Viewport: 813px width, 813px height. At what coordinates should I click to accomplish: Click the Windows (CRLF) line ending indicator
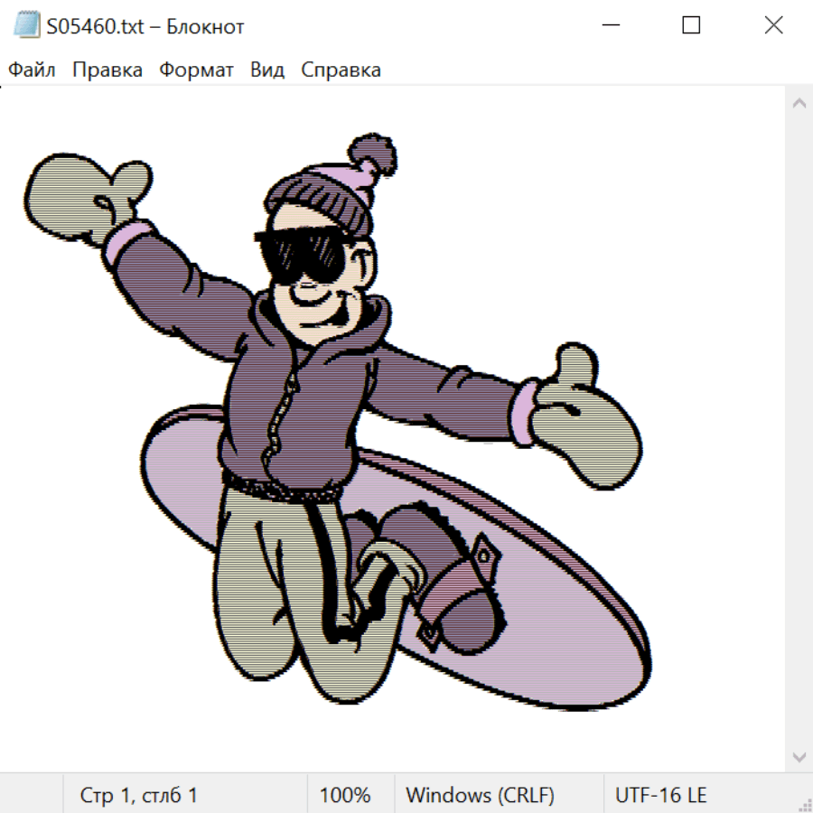[480, 795]
